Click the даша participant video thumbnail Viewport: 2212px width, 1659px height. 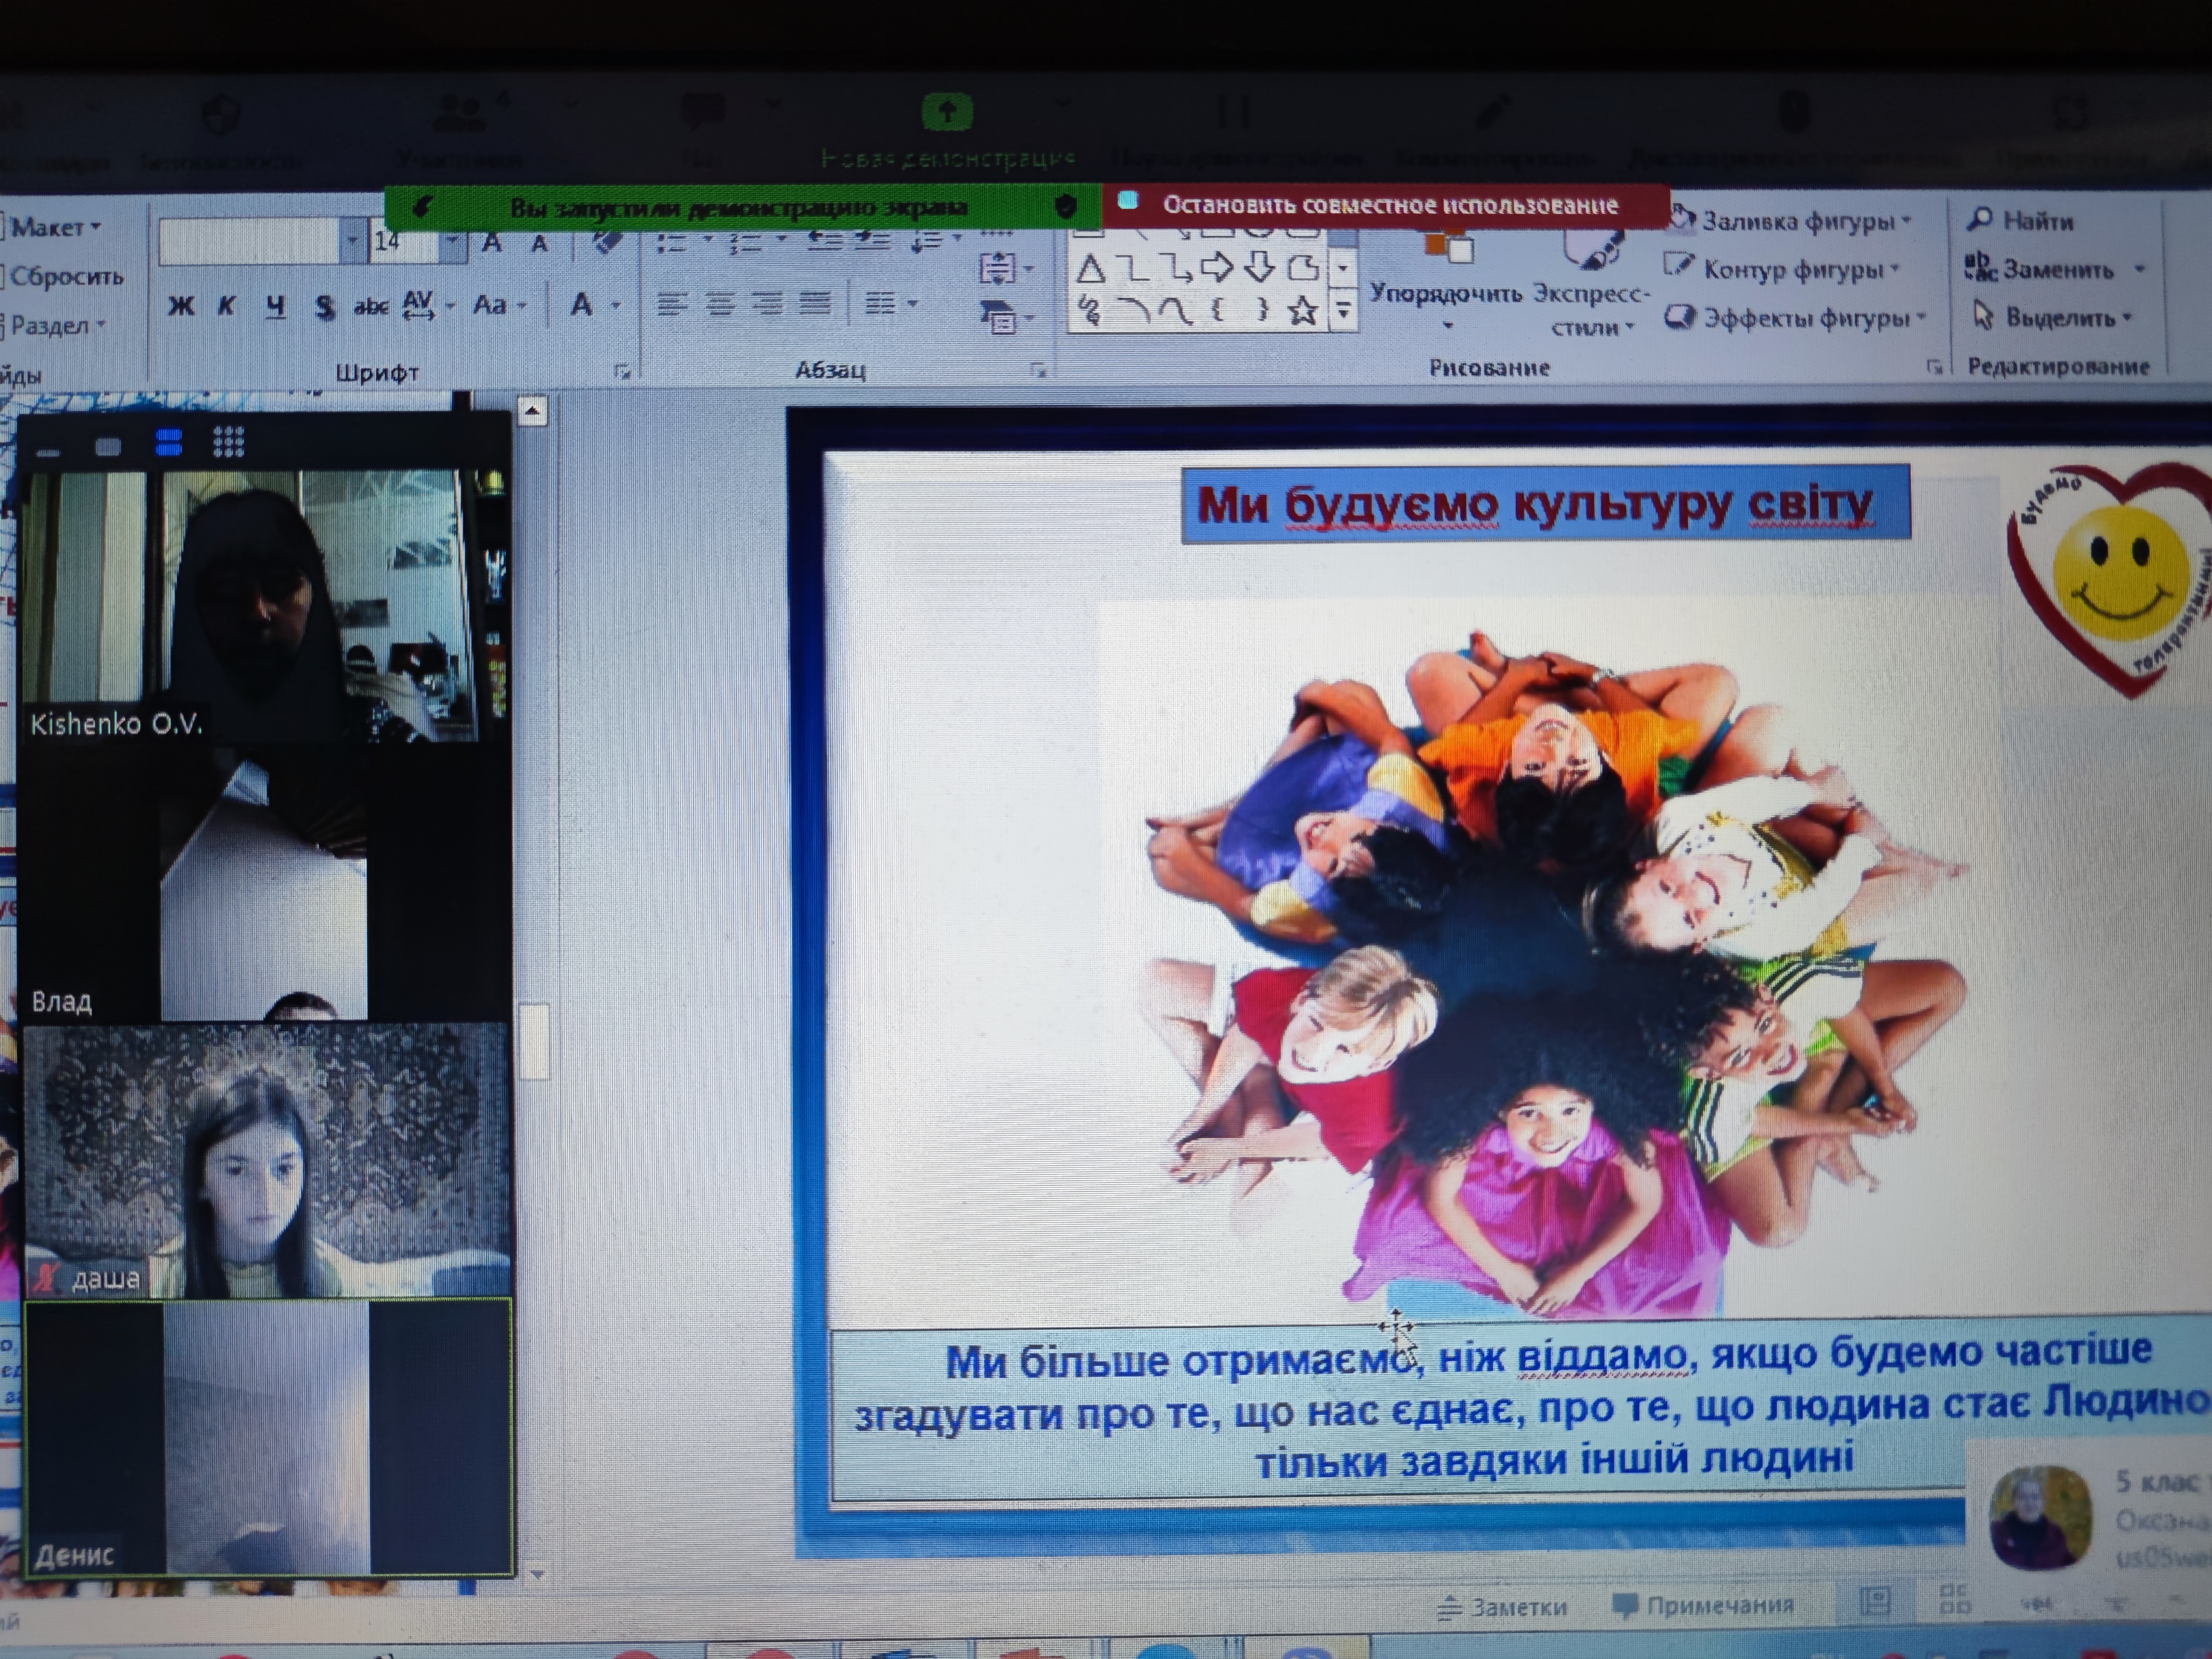[267, 1160]
